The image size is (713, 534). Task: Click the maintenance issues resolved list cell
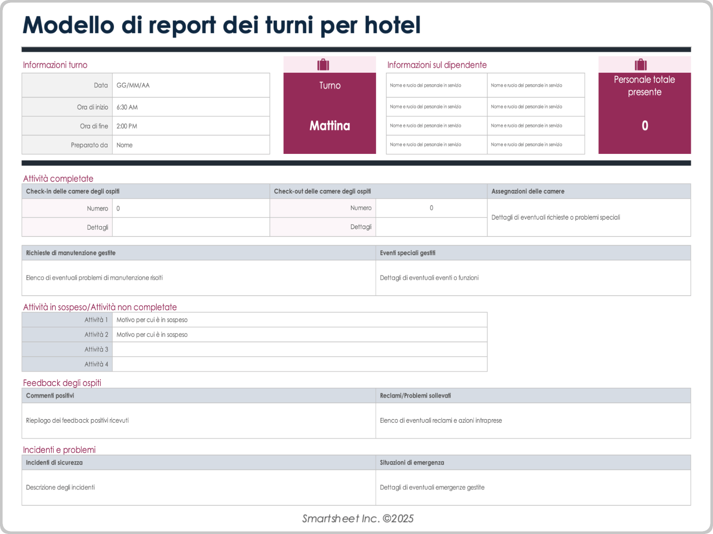coord(199,277)
